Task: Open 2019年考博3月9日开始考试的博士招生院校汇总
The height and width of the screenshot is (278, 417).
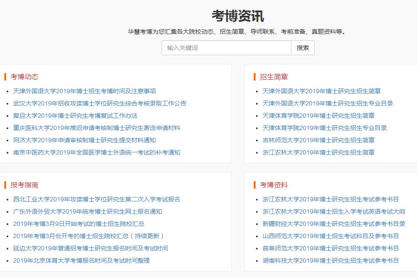Action: tap(79, 224)
